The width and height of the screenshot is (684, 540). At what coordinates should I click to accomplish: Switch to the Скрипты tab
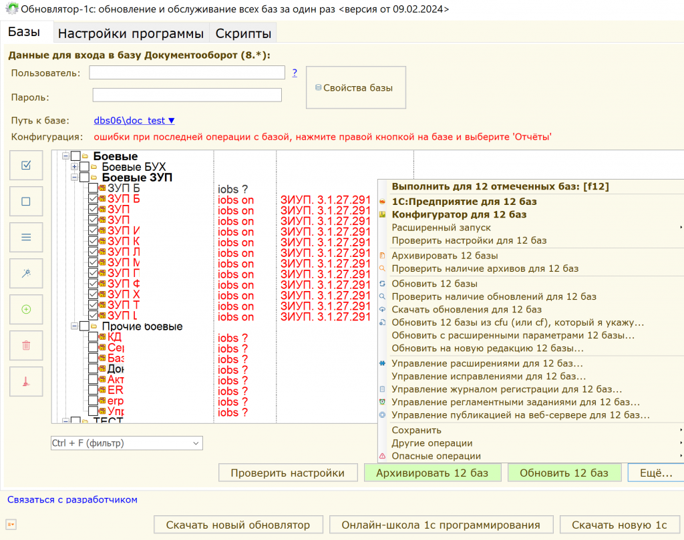point(243,33)
